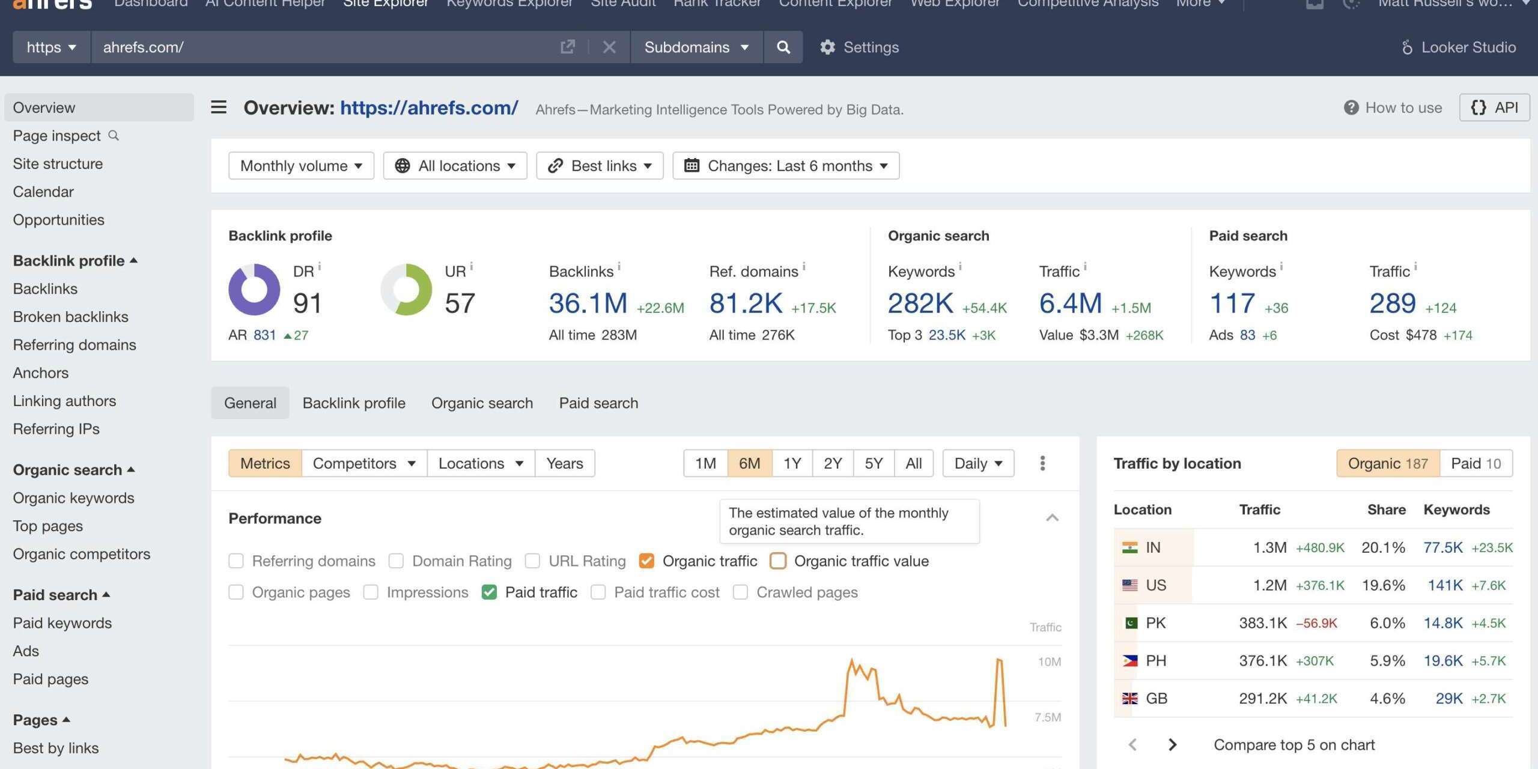Click the How to use help icon
Image resolution: width=1538 pixels, height=769 pixels.
click(x=1352, y=108)
